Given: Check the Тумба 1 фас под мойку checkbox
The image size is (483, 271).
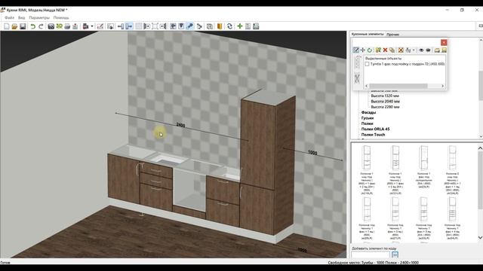Looking at the screenshot, I should [367, 64].
